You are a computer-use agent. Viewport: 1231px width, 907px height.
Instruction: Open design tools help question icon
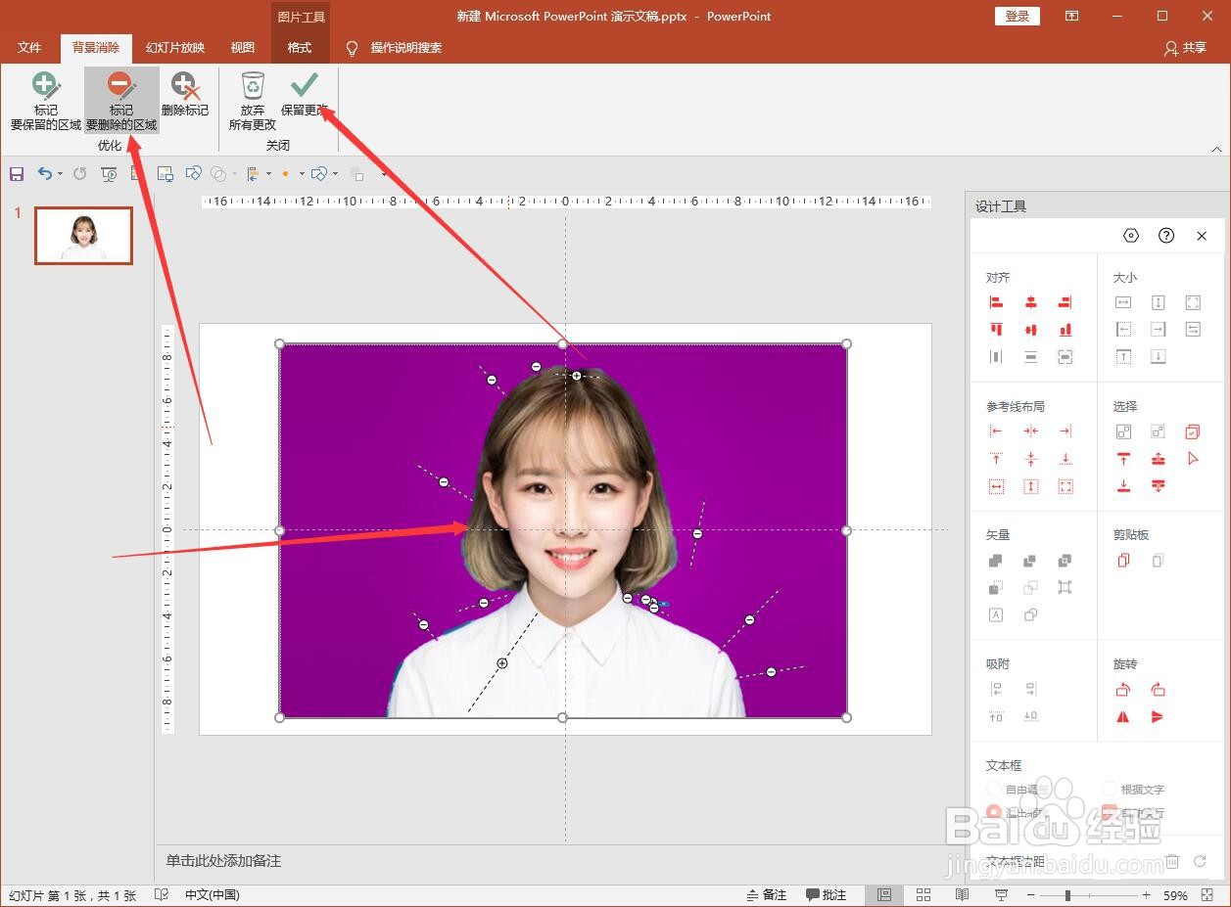tap(1166, 236)
